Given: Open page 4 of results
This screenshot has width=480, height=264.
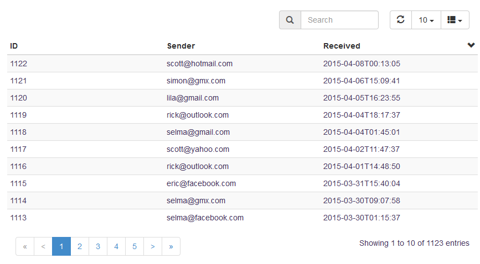Looking at the screenshot, I should 116,246.
